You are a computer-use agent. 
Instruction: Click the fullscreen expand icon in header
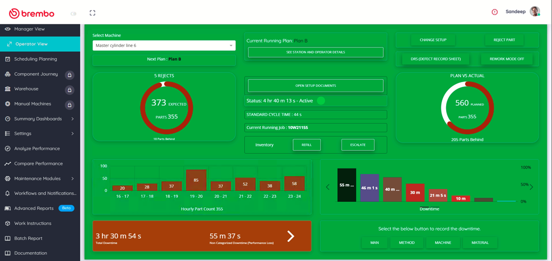pyautogui.click(x=93, y=13)
